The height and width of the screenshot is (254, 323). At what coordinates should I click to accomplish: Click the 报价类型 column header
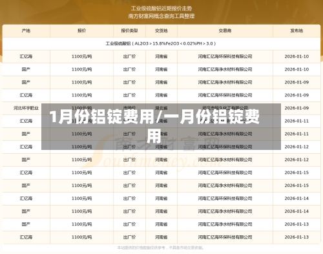[x=129, y=31]
